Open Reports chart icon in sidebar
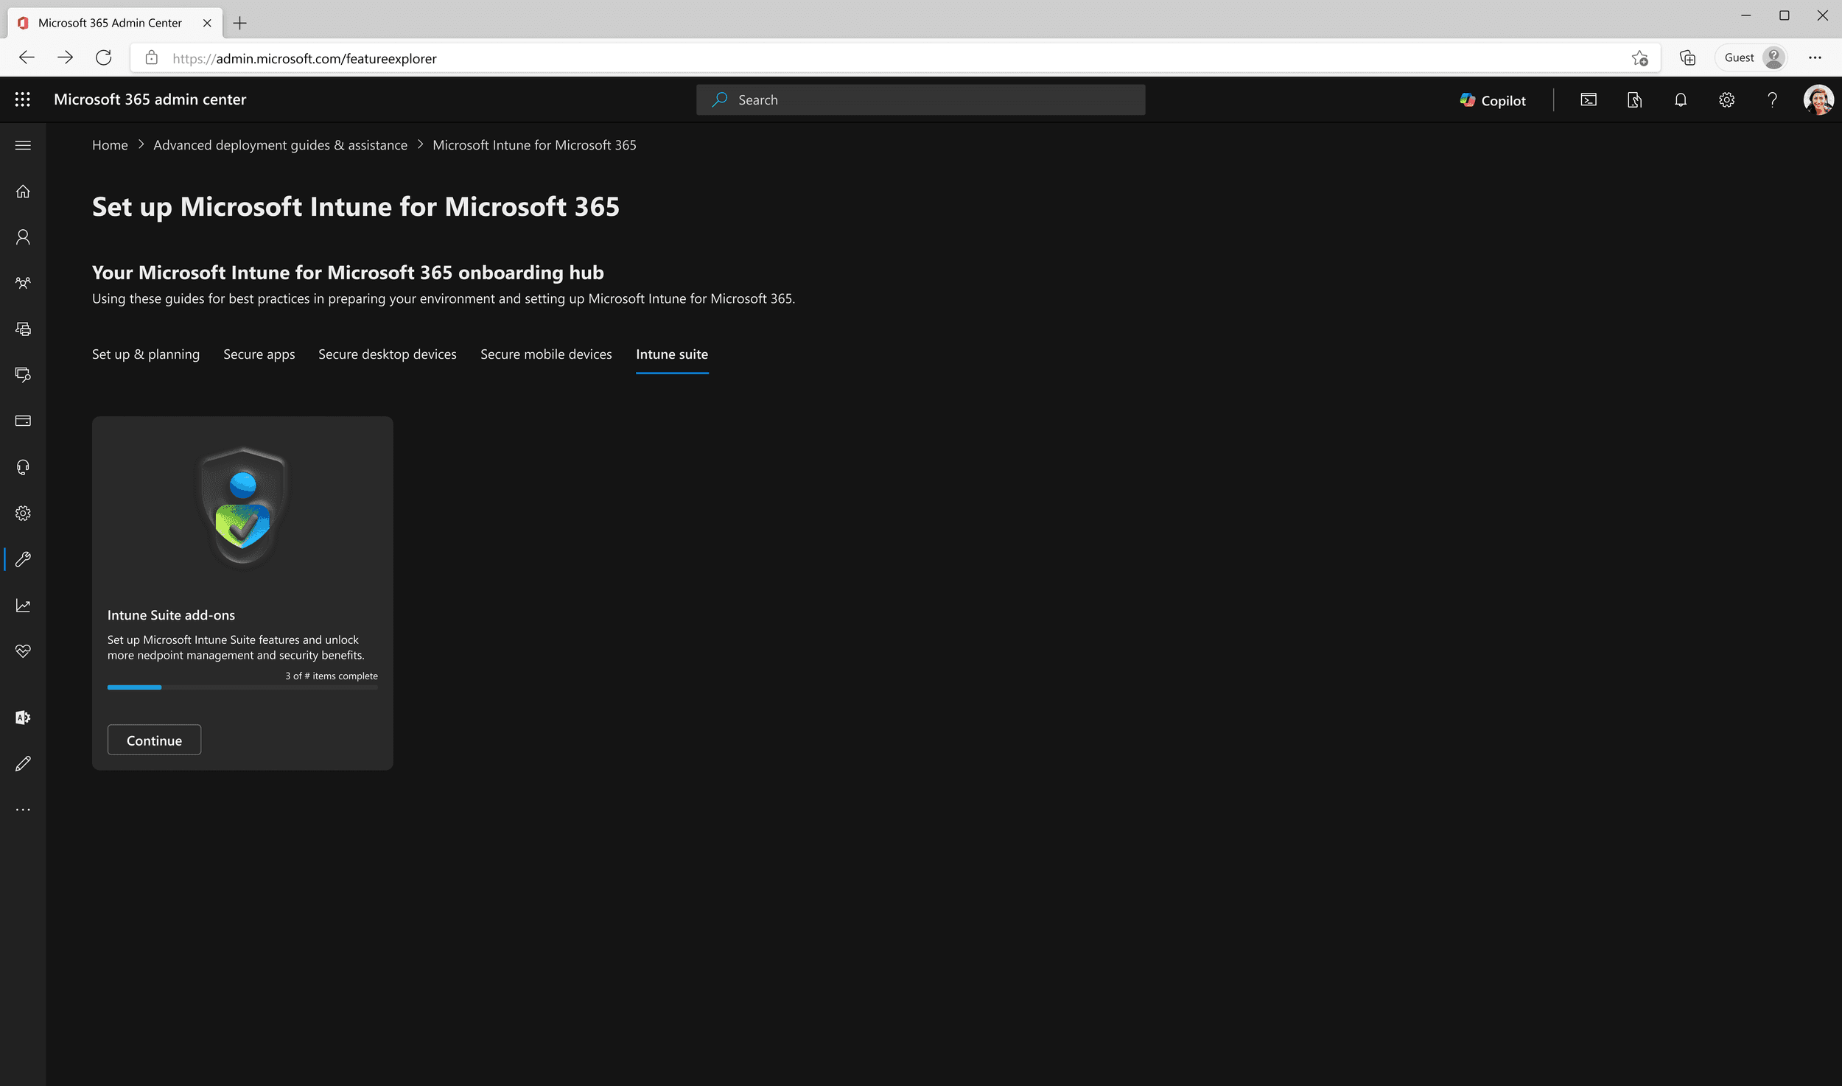This screenshot has height=1086, width=1842. (x=23, y=606)
